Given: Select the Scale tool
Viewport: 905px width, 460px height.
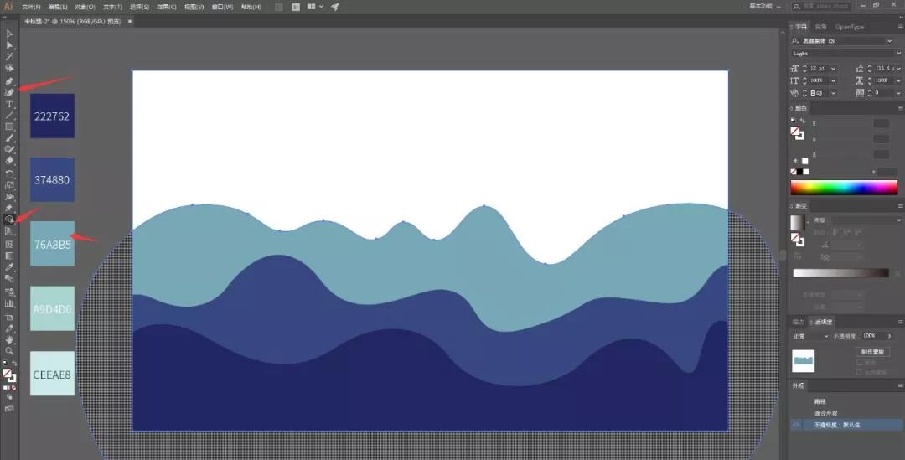Looking at the screenshot, I should (9, 185).
